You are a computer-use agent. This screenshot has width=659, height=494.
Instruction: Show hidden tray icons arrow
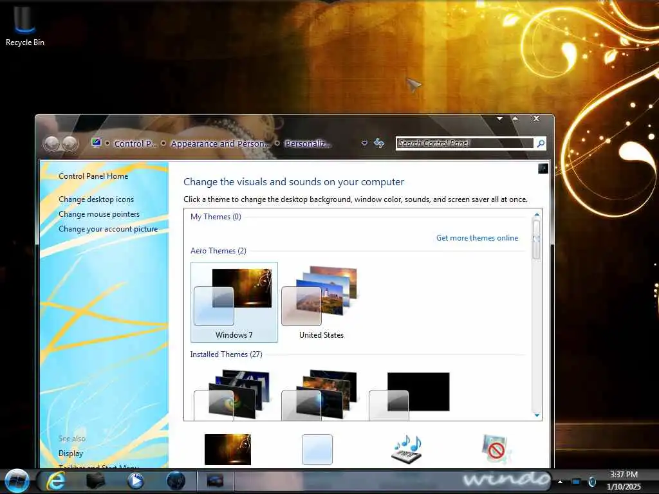coord(561,482)
